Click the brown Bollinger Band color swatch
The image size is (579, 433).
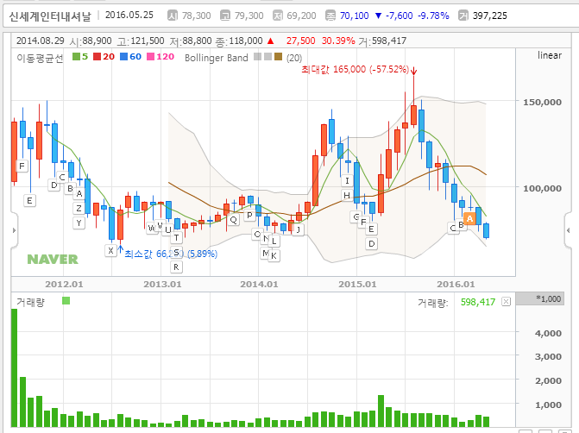[279, 57]
